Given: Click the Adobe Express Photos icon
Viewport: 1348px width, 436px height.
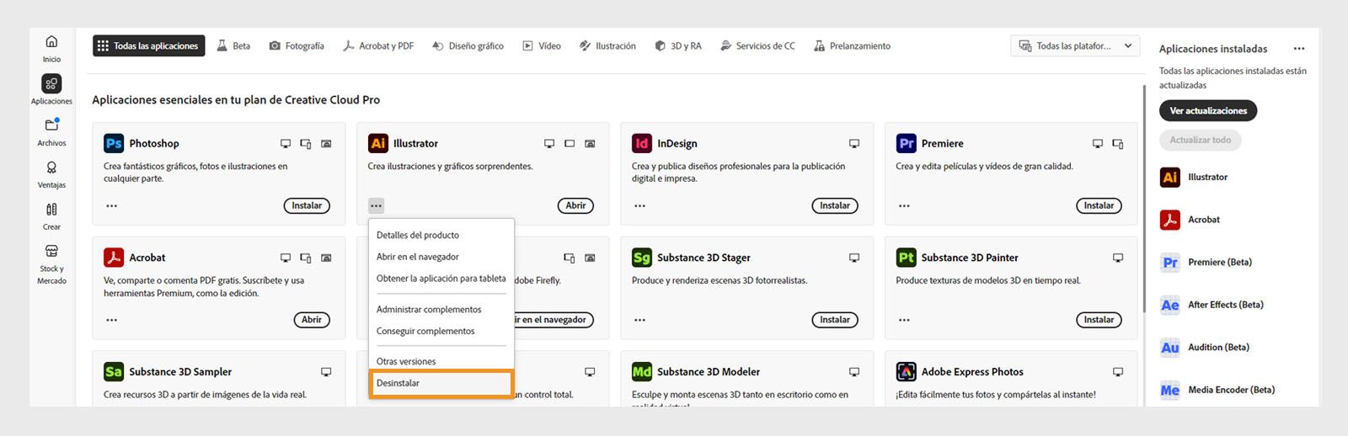Looking at the screenshot, I should click(907, 371).
